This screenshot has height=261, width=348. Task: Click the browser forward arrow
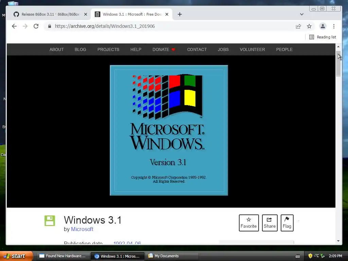pos(25,26)
